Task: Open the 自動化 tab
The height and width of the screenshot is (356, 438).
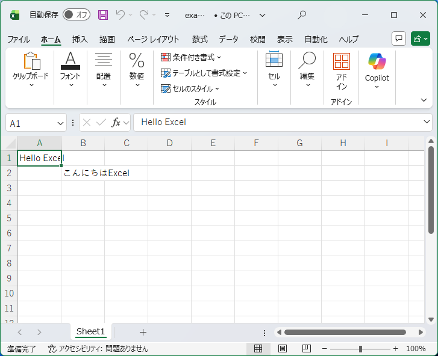Action: coord(316,39)
